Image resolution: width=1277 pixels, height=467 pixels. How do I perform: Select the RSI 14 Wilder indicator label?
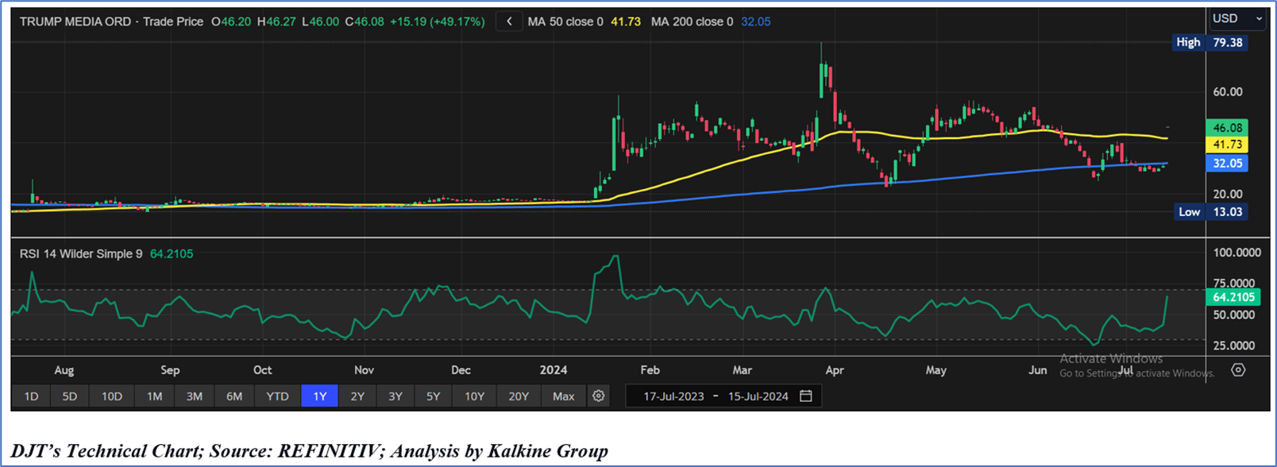[x=81, y=254]
